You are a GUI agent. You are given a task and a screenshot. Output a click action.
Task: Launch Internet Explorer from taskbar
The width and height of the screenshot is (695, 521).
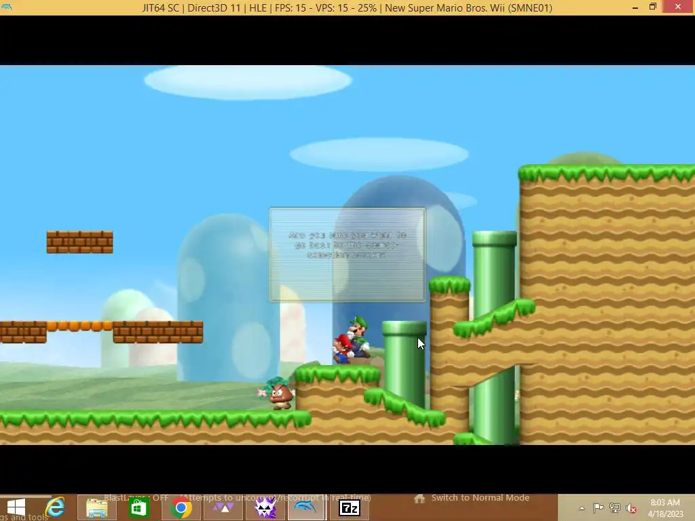pos(56,507)
